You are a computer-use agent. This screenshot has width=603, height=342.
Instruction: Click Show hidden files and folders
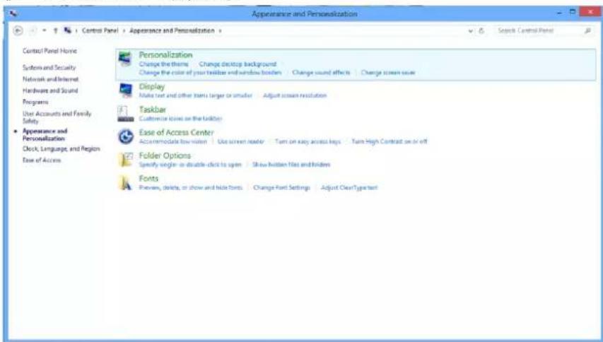point(291,165)
